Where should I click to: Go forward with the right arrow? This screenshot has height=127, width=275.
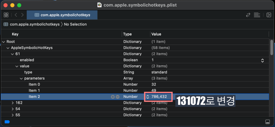22,15
